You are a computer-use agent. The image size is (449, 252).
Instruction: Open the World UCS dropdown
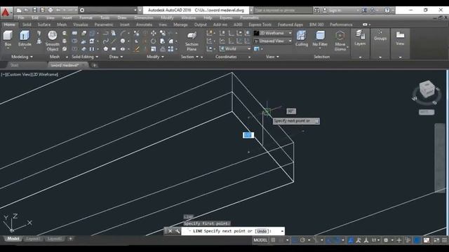[x=235, y=49]
